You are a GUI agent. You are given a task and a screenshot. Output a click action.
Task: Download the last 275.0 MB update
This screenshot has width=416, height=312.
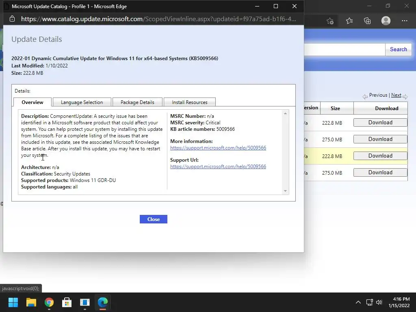(x=380, y=172)
